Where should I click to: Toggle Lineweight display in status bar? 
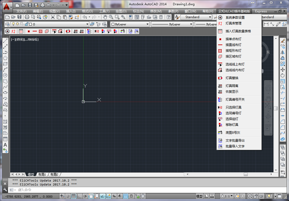(x=120, y=196)
